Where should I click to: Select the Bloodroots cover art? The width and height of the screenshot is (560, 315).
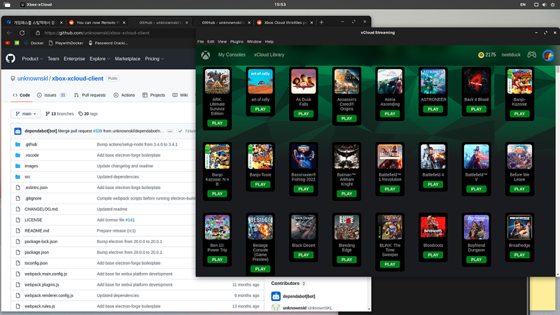[x=433, y=227]
